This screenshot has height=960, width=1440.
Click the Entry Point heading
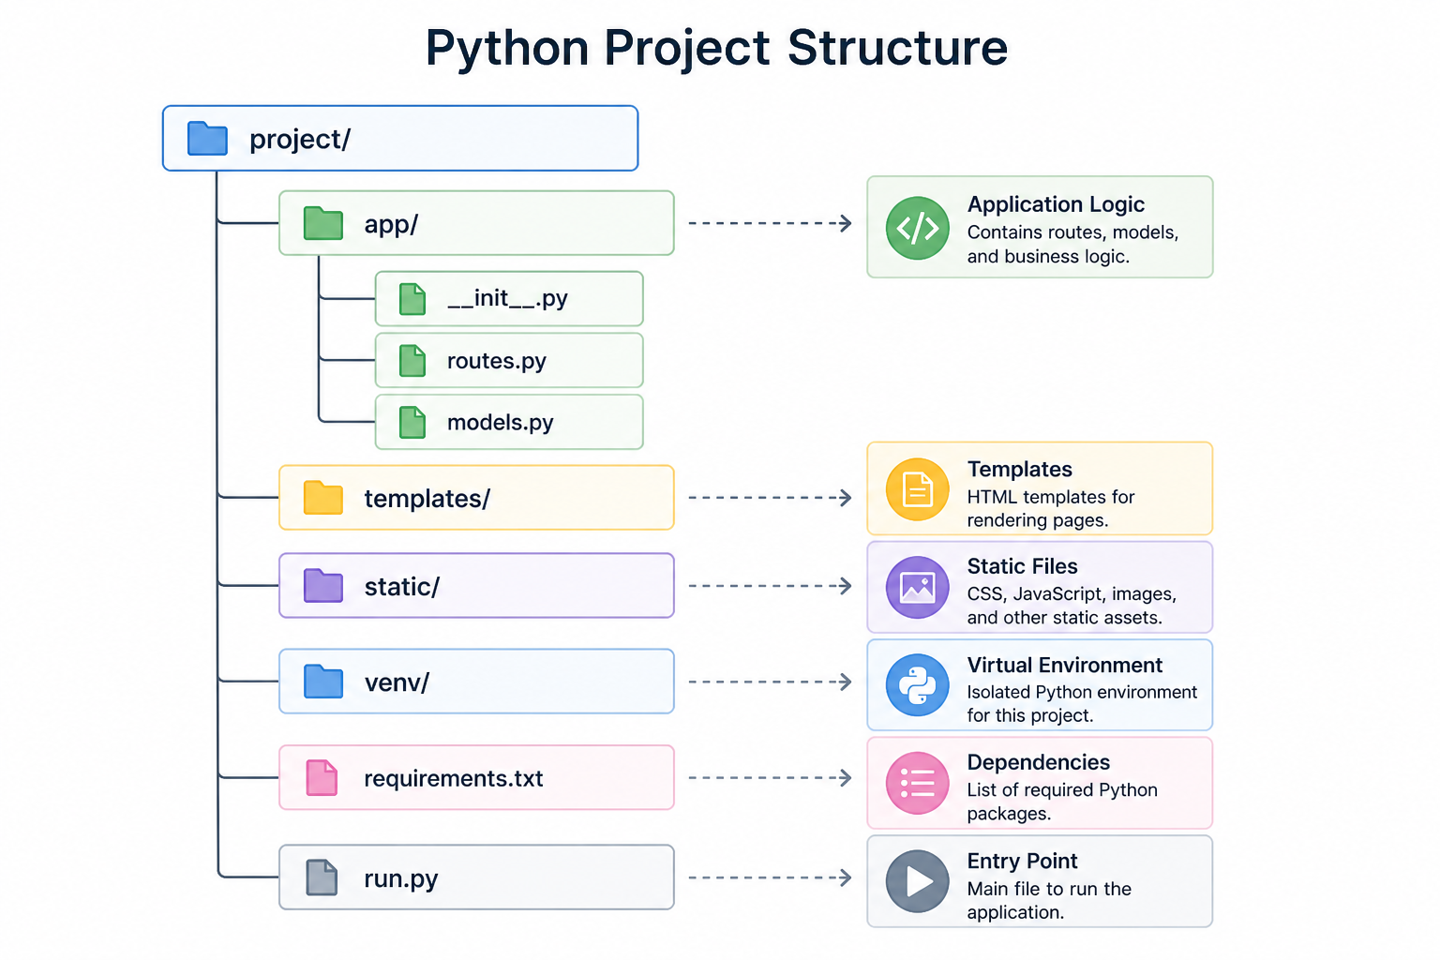(1022, 862)
